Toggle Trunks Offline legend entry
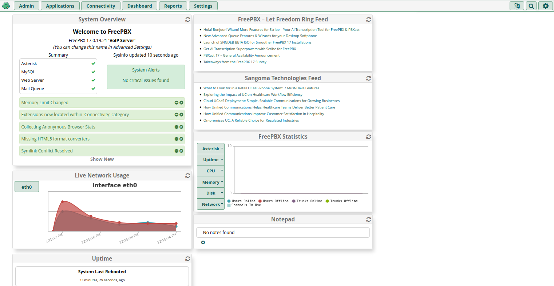This screenshot has width=554, height=286. click(341, 201)
